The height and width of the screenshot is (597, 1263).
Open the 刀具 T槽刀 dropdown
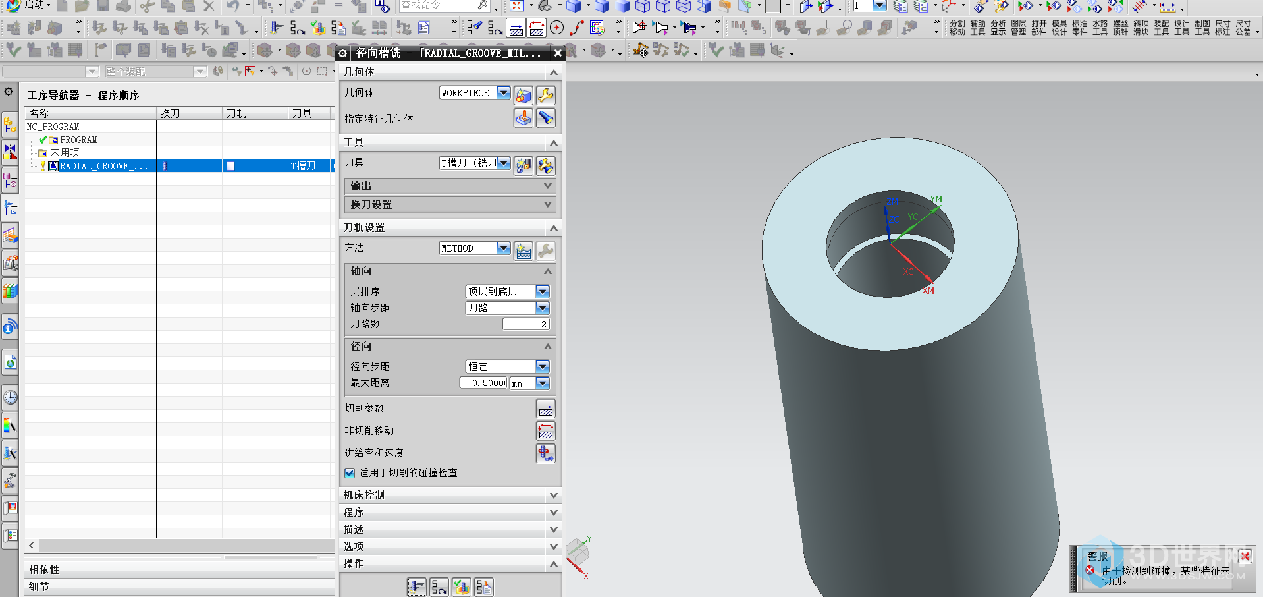[x=504, y=163]
